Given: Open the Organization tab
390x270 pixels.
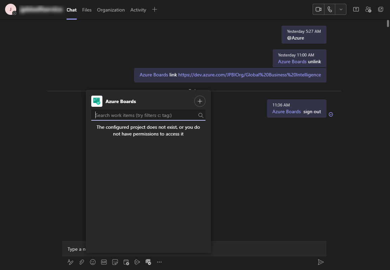Looking at the screenshot, I should pos(111,10).
